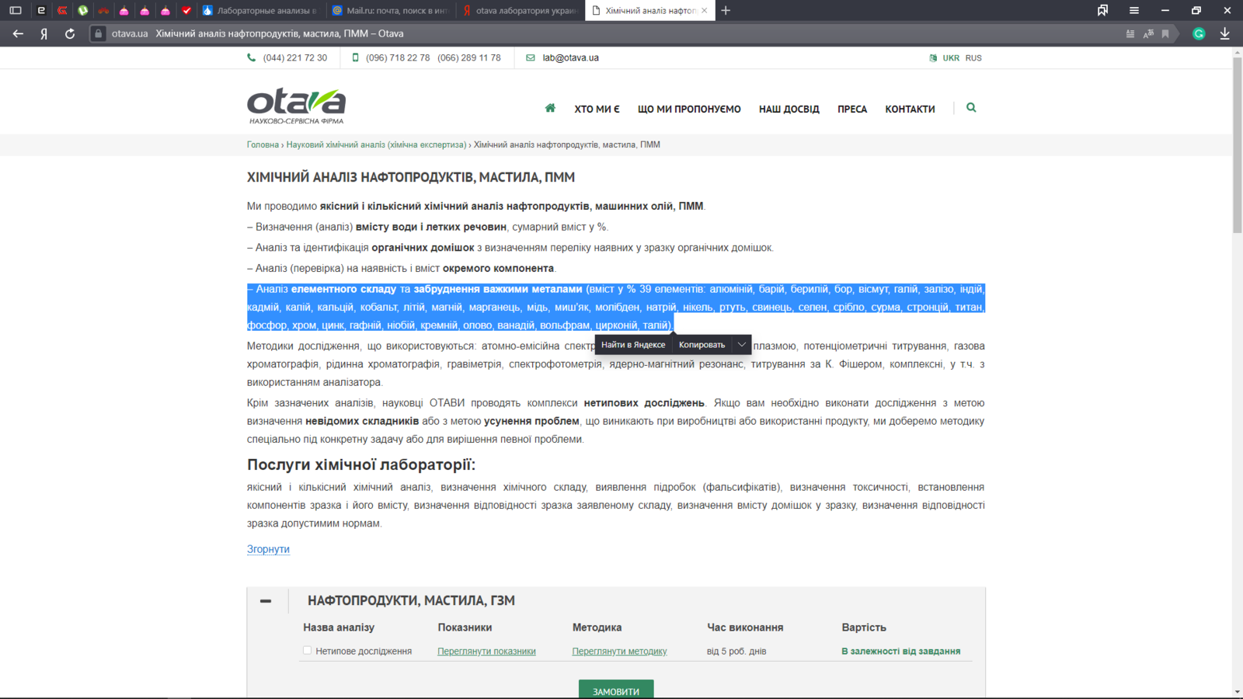
Task: Click the Otava company logo
Action: 296,106
